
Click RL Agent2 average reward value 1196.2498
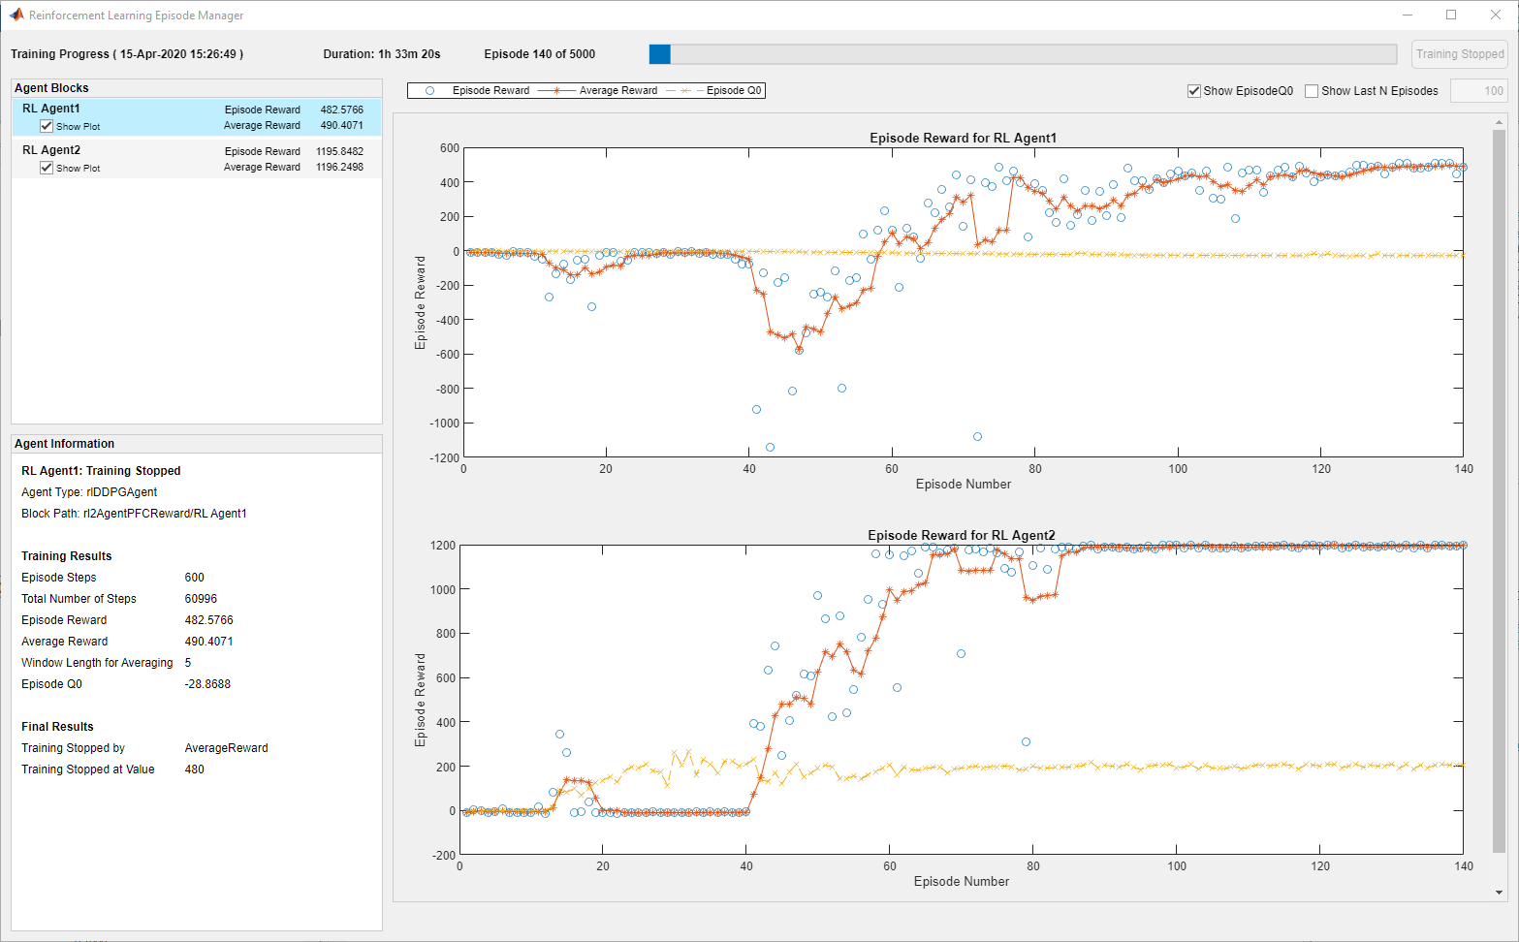[339, 167]
